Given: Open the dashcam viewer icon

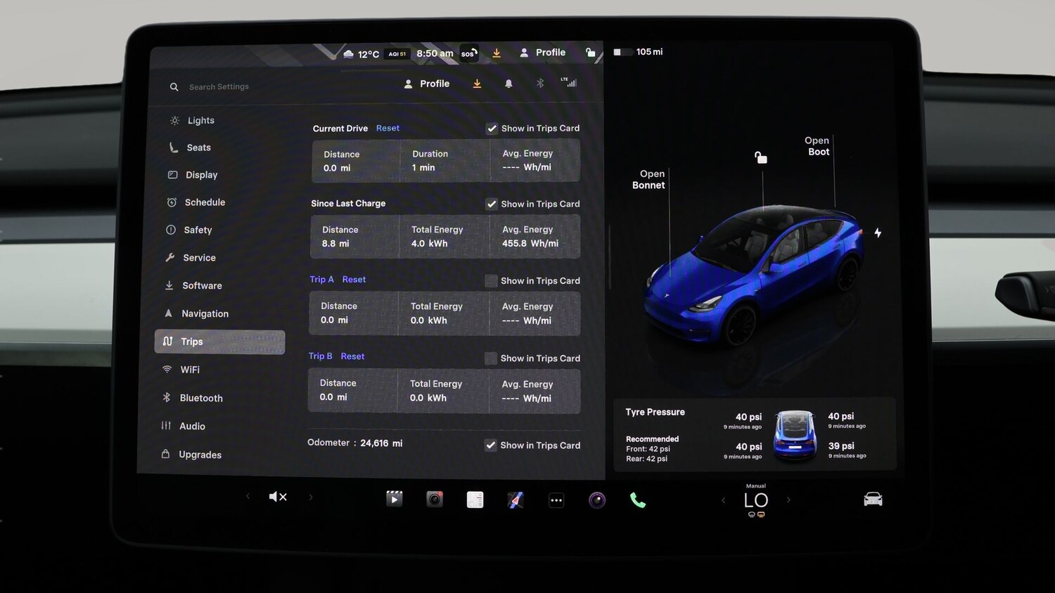Looking at the screenshot, I should point(434,500).
